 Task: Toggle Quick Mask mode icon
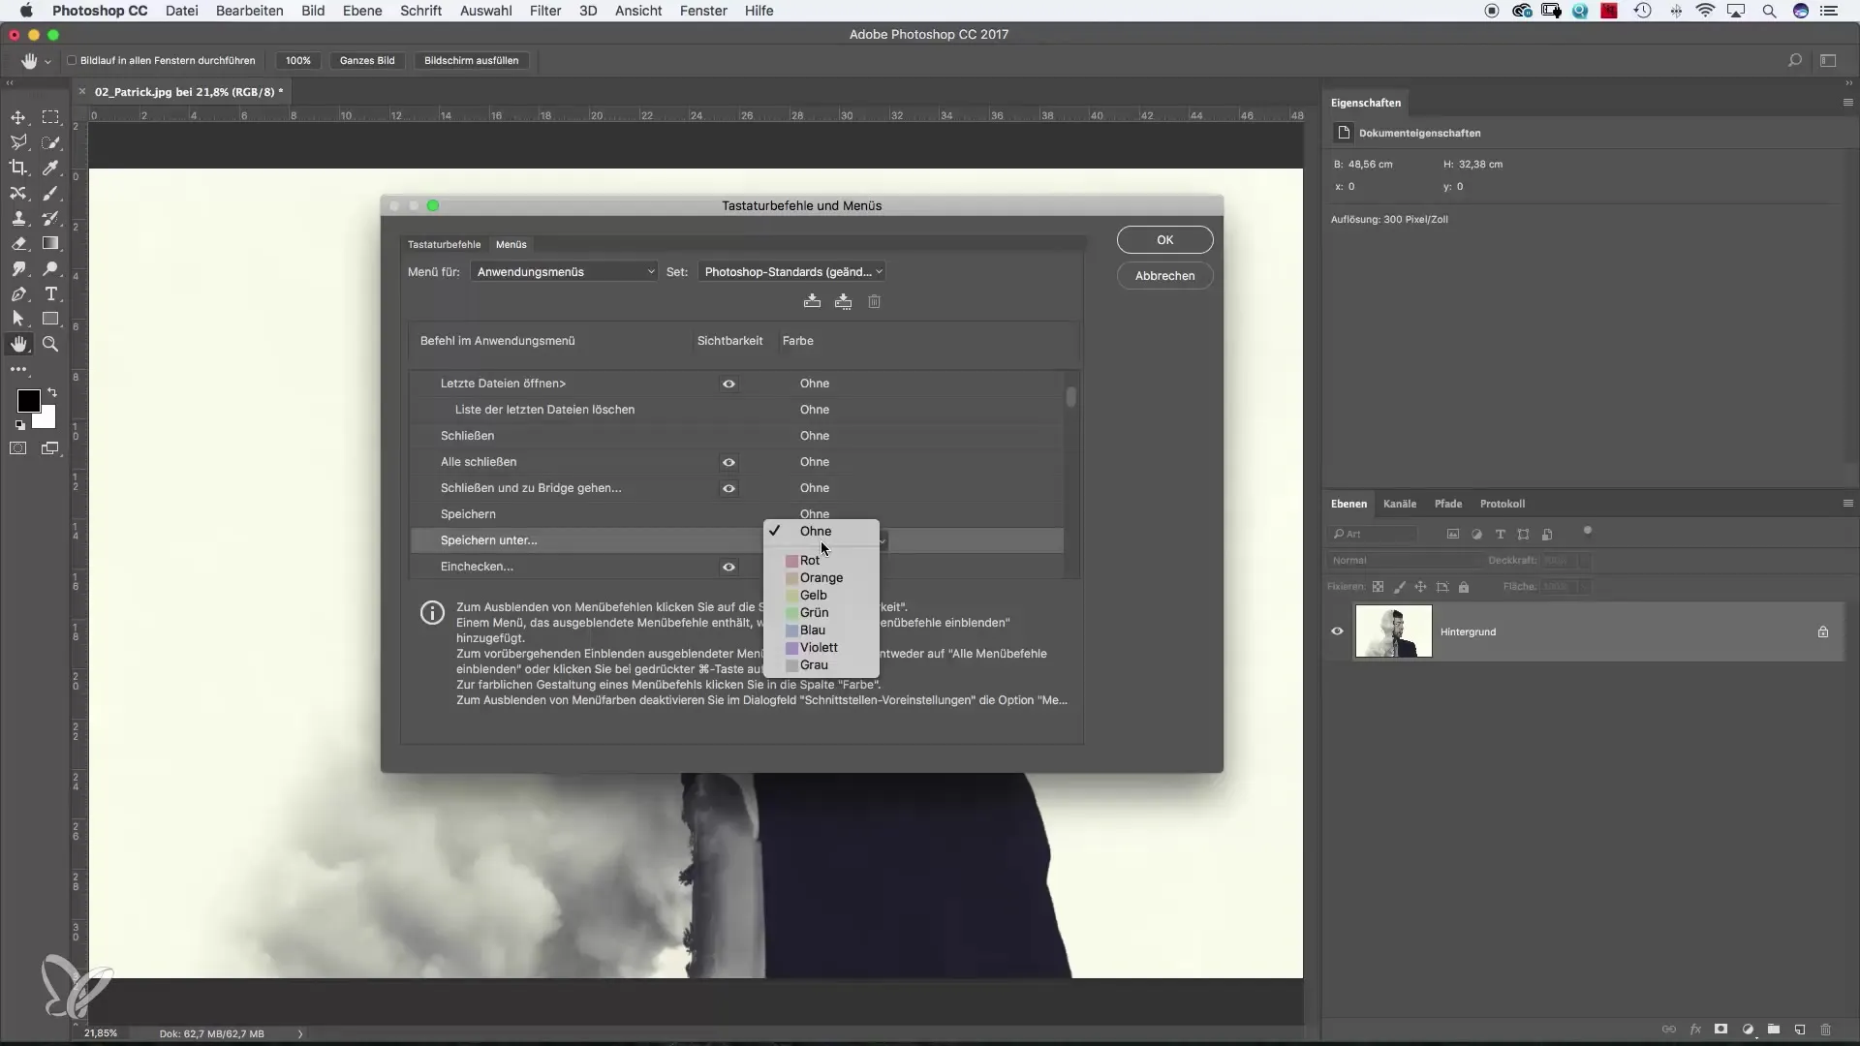click(18, 448)
